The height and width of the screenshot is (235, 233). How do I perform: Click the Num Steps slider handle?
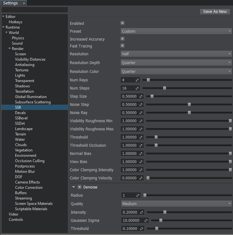click(x=164, y=88)
